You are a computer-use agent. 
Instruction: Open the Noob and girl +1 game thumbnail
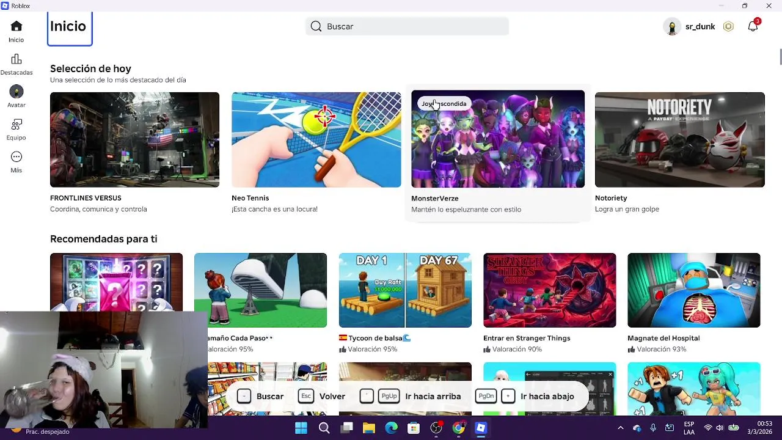point(694,389)
